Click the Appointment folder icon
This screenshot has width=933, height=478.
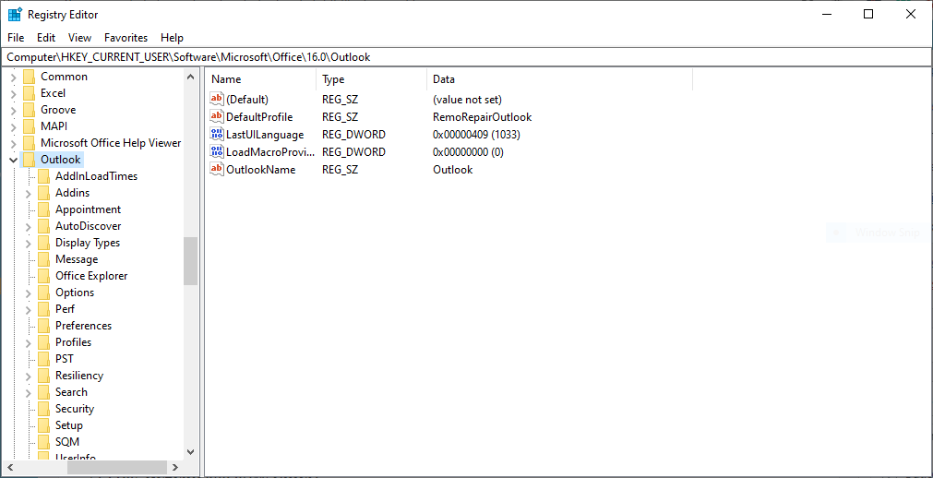point(43,209)
